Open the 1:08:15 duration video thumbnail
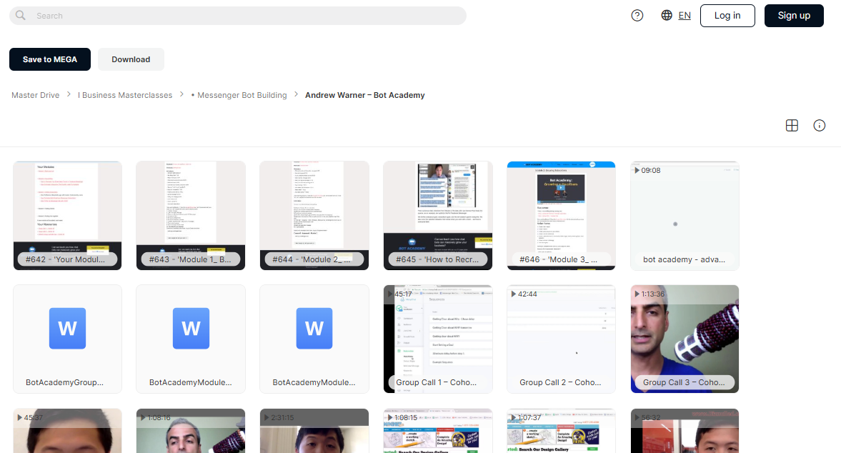 438,431
